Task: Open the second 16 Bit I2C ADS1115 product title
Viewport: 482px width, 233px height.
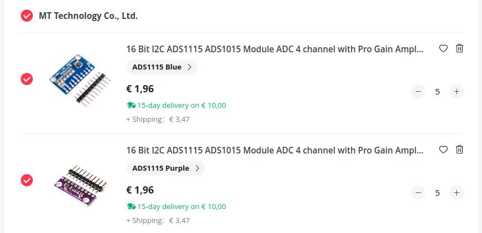Action: coord(275,150)
